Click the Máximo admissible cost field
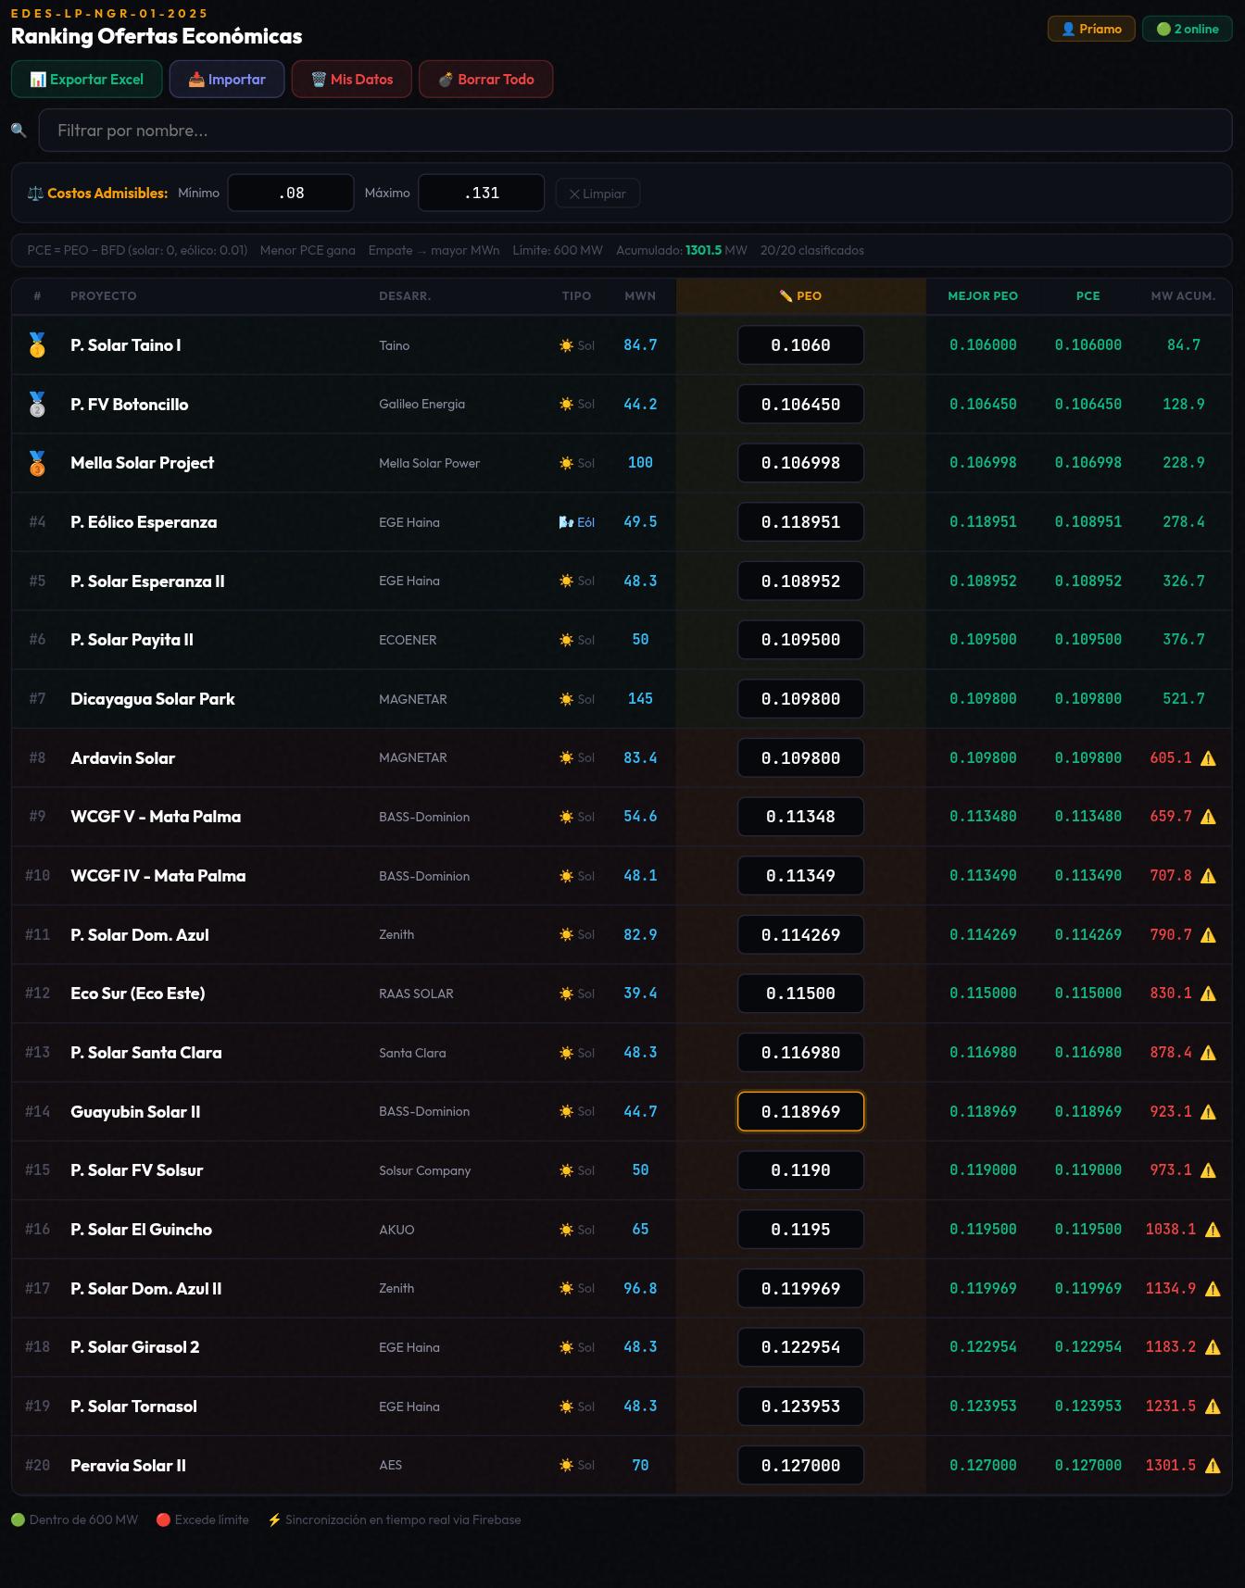 point(482,193)
